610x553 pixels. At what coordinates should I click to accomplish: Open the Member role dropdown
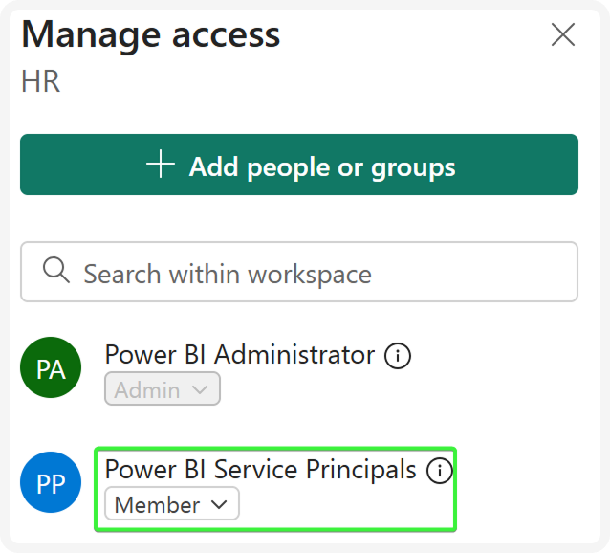(171, 503)
